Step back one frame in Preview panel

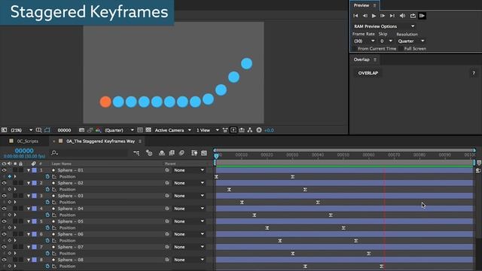(x=365, y=16)
